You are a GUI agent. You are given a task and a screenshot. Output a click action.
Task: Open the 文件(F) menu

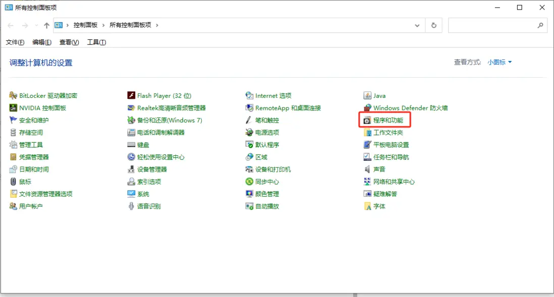[15, 42]
